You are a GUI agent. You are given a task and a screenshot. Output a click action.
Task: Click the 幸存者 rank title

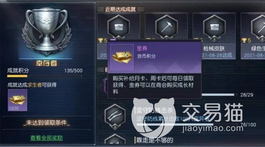(x=46, y=63)
